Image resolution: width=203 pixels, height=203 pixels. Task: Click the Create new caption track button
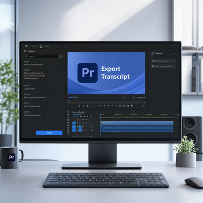(x=163, y=66)
